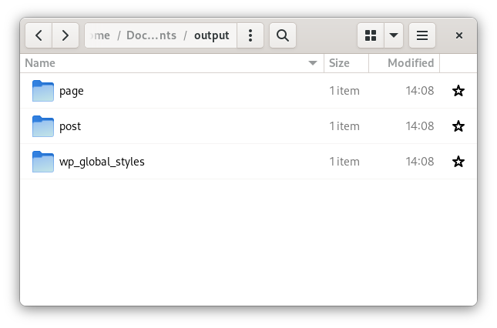Open the search files tool
The image size is (497, 328).
point(282,35)
